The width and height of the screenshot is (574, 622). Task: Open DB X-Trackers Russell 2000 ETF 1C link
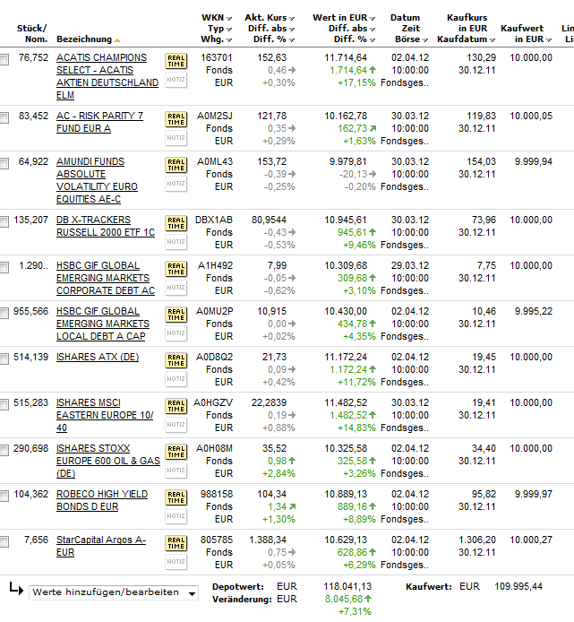[x=106, y=226]
